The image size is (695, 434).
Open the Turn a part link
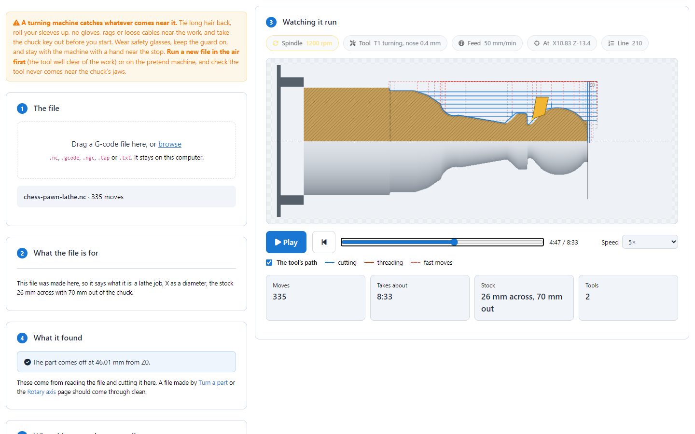[x=213, y=383]
